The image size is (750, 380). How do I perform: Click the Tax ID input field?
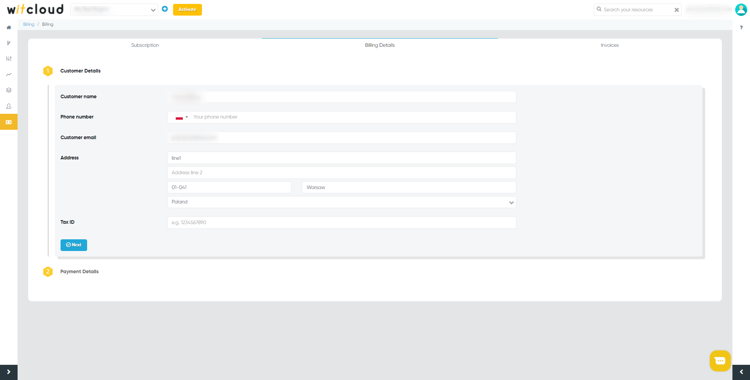(342, 223)
